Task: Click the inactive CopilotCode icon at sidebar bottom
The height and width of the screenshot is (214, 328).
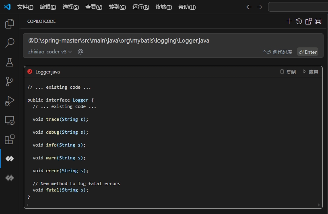Action: click(x=9, y=178)
